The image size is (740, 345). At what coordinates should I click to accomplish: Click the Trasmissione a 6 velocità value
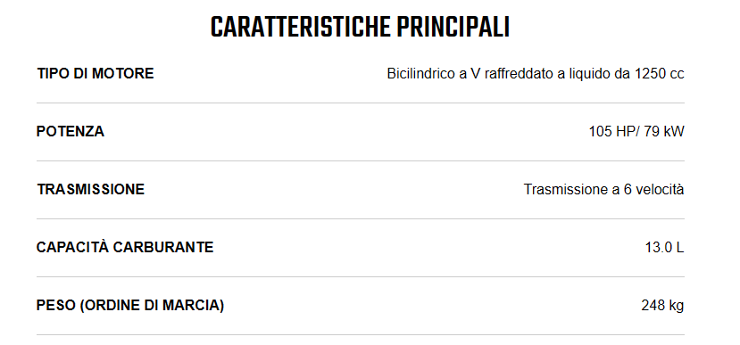point(603,190)
